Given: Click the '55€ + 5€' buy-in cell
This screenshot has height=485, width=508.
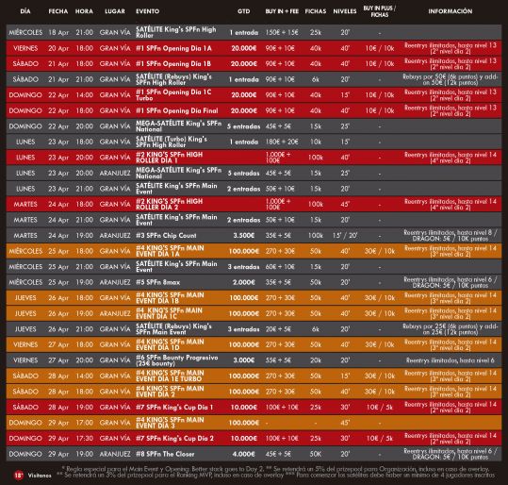Looking at the screenshot, I should tap(278, 360).
